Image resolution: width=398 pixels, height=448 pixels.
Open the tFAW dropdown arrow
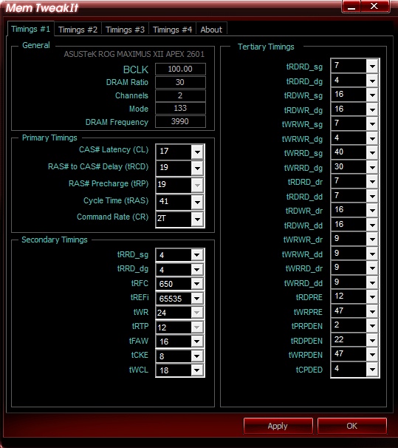coord(197,342)
